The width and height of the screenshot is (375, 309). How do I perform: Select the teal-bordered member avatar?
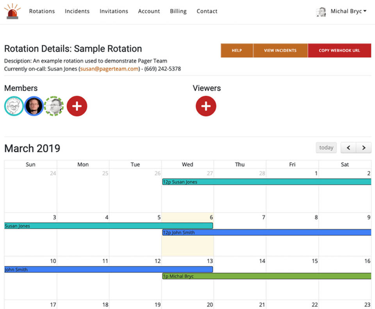[14, 106]
